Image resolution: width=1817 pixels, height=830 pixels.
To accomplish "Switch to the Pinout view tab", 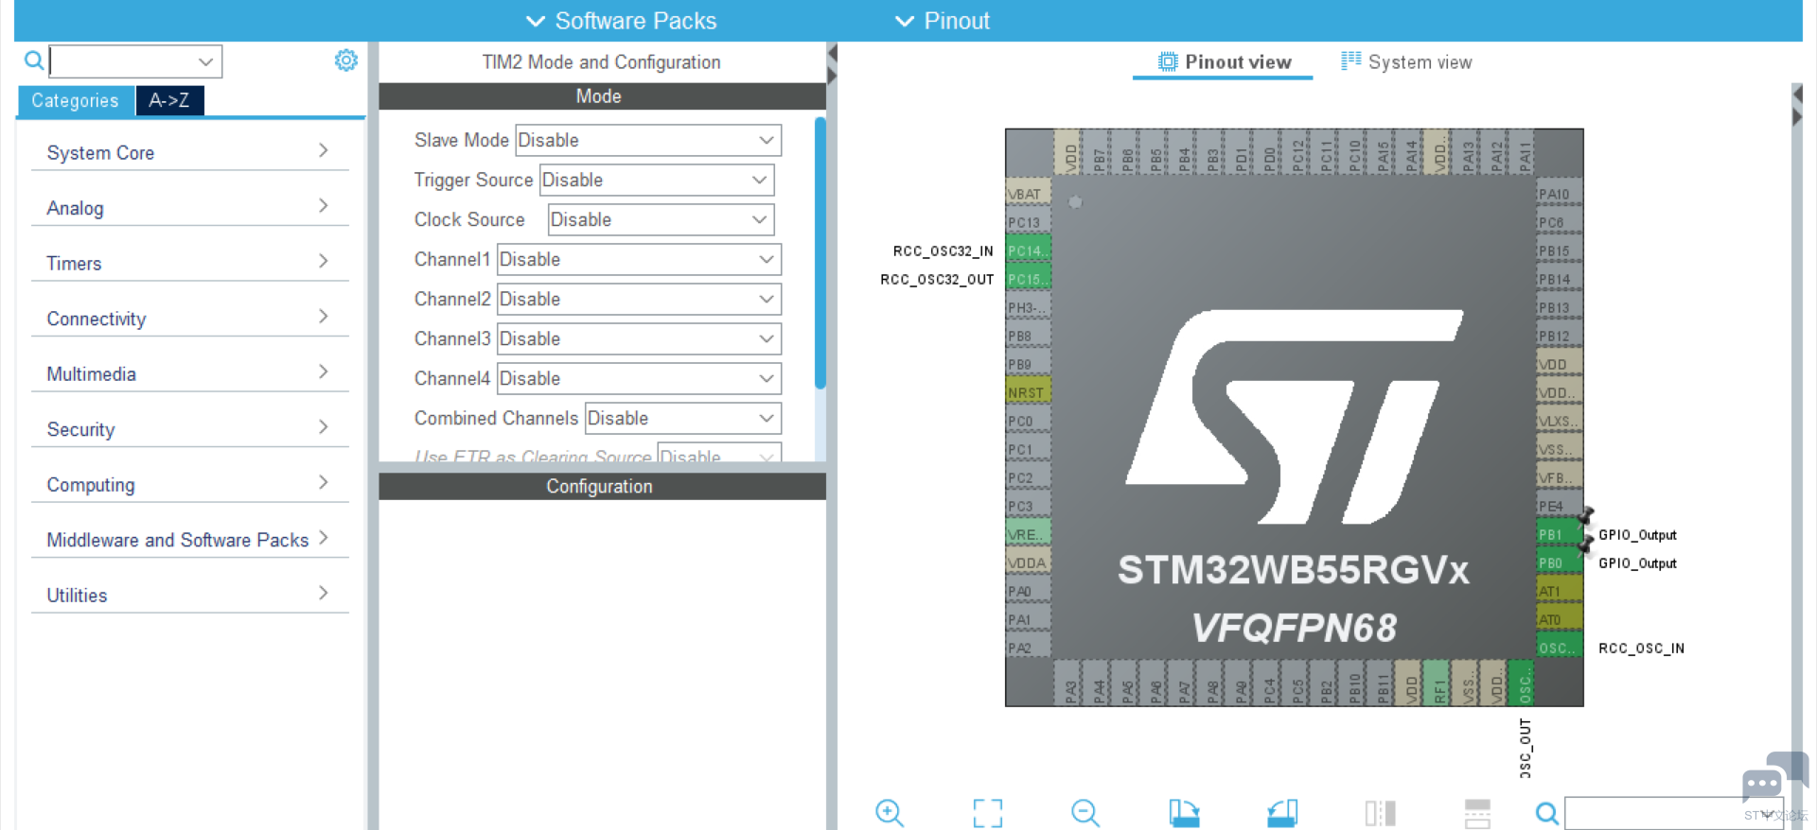I will click(1223, 62).
